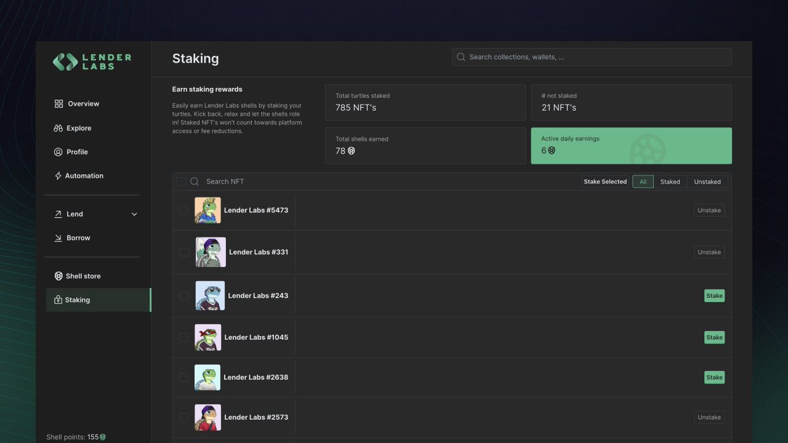
Task: Click the Profile person icon
Action: coord(58,152)
